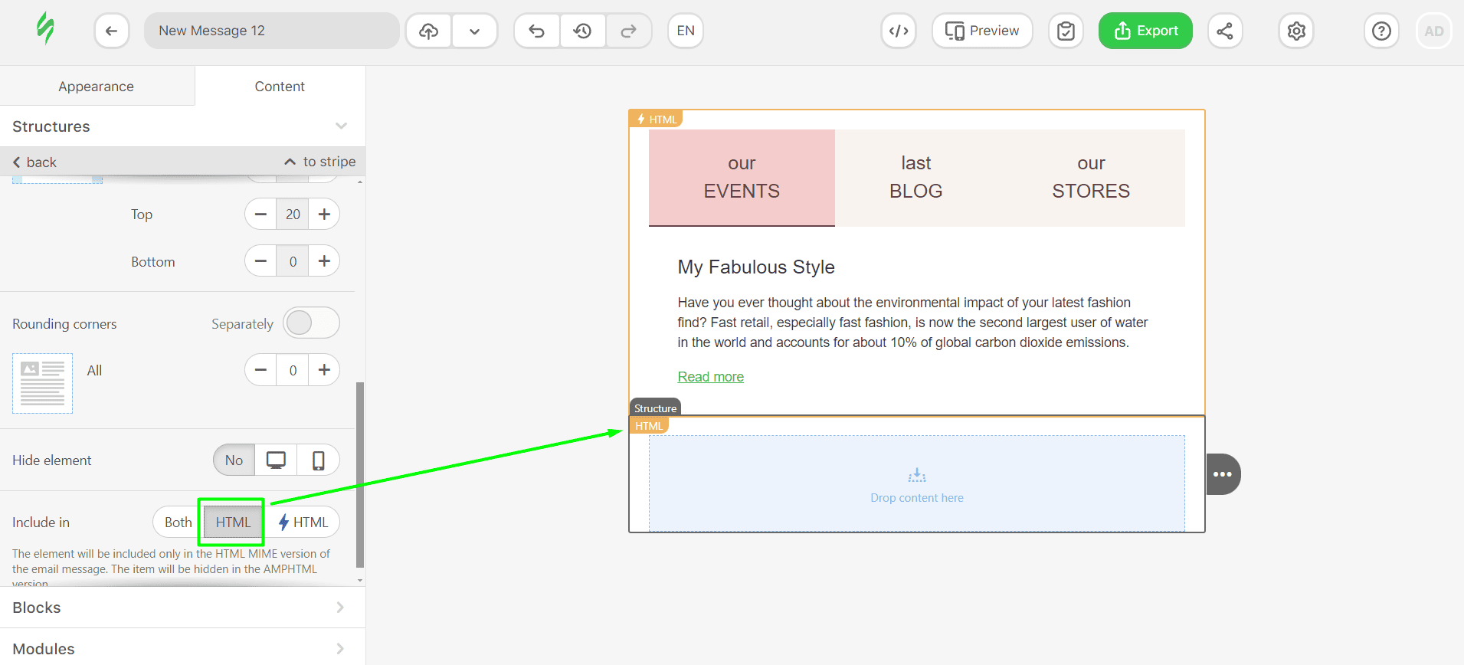Increase the Bottom padding value
The width and height of the screenshot is (1464, 665).
324,261
